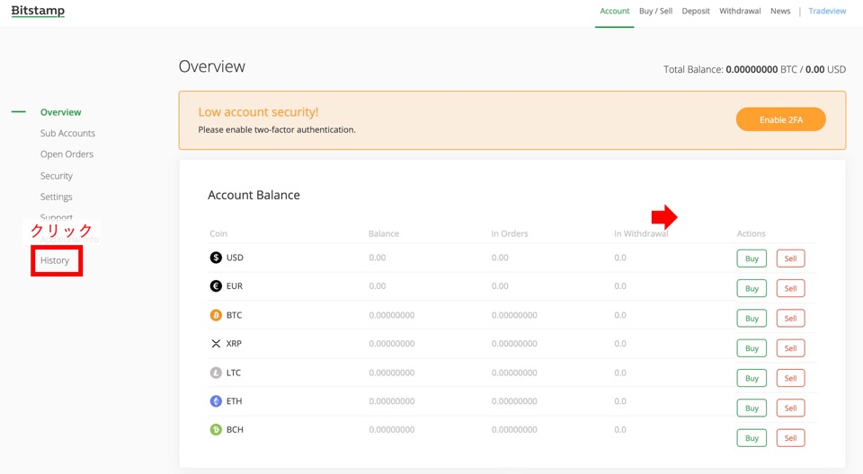This screenshot has width=863, height=474.
Task: Click Buy in the BTC row
Action: coord(752,319)
